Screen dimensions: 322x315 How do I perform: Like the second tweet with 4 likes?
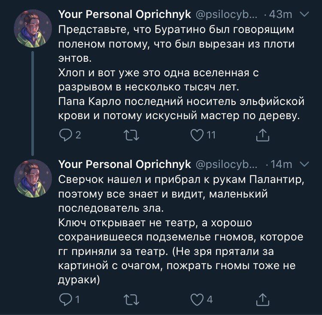[x=196, y=300]
